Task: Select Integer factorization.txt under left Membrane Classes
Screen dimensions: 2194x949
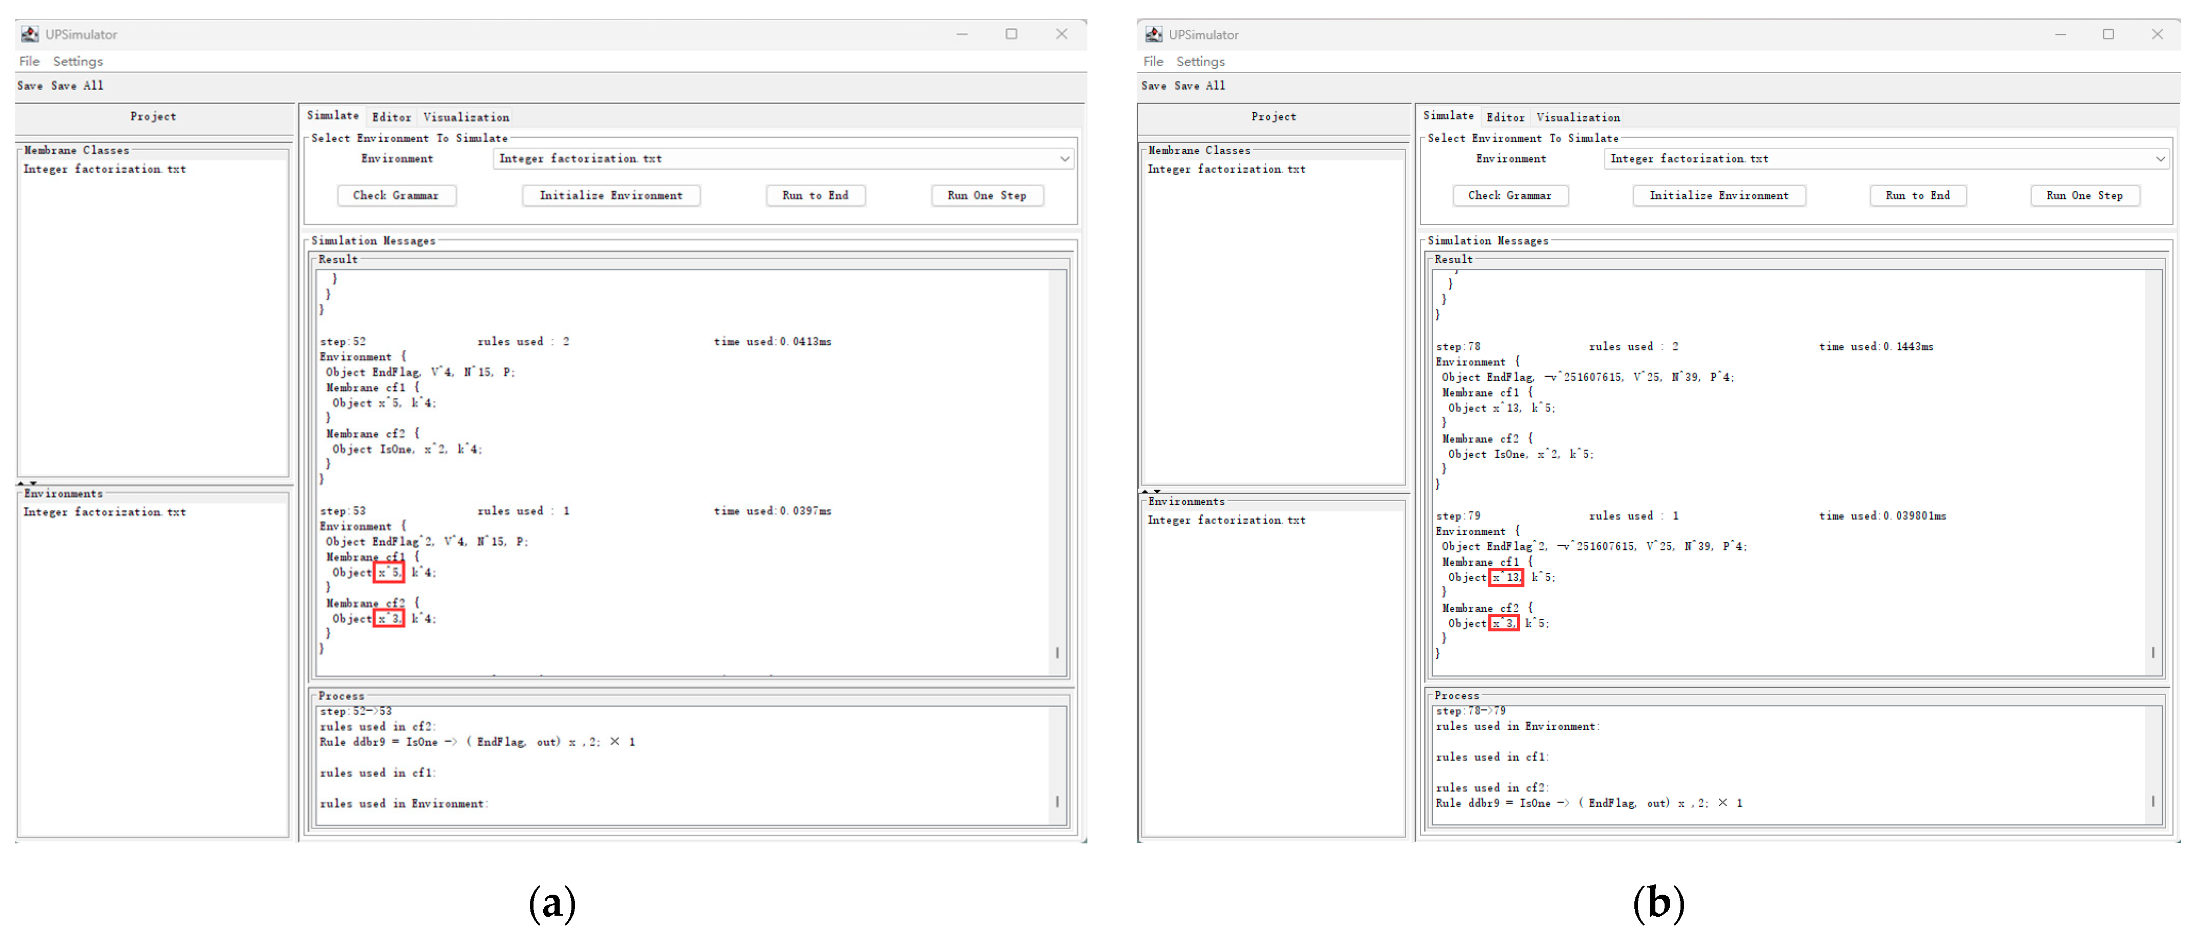Action: [105, 170]
